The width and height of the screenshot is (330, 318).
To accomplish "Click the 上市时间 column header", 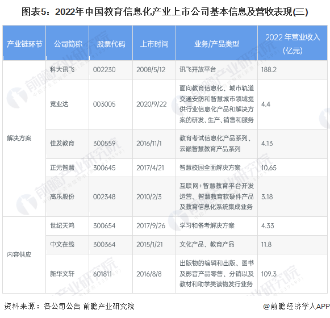I will click(x=154, y=43).
